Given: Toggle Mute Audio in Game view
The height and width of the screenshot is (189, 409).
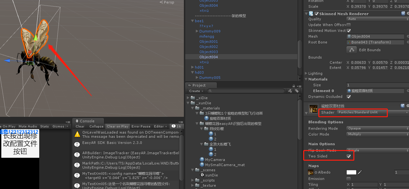Looking at the screenshot, I should coord(28,127).
